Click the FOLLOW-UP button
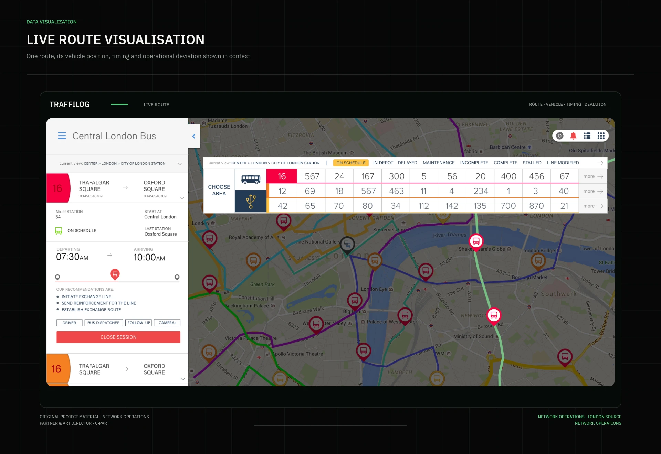 click(139, 323)
